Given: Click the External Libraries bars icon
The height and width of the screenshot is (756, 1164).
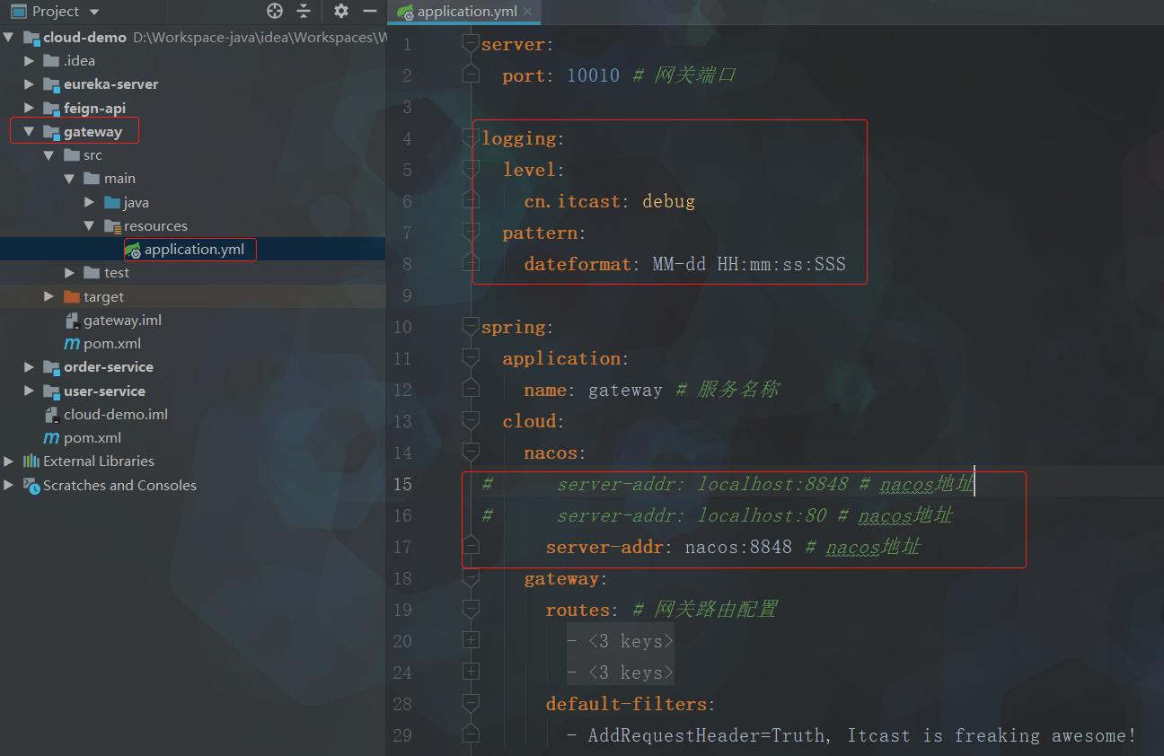Looking at the screenshot, I should point(31,462).
